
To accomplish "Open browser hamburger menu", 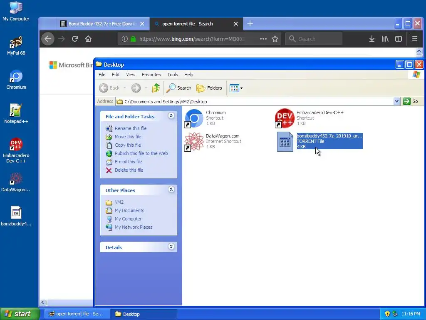I will [x=415, y=39].
